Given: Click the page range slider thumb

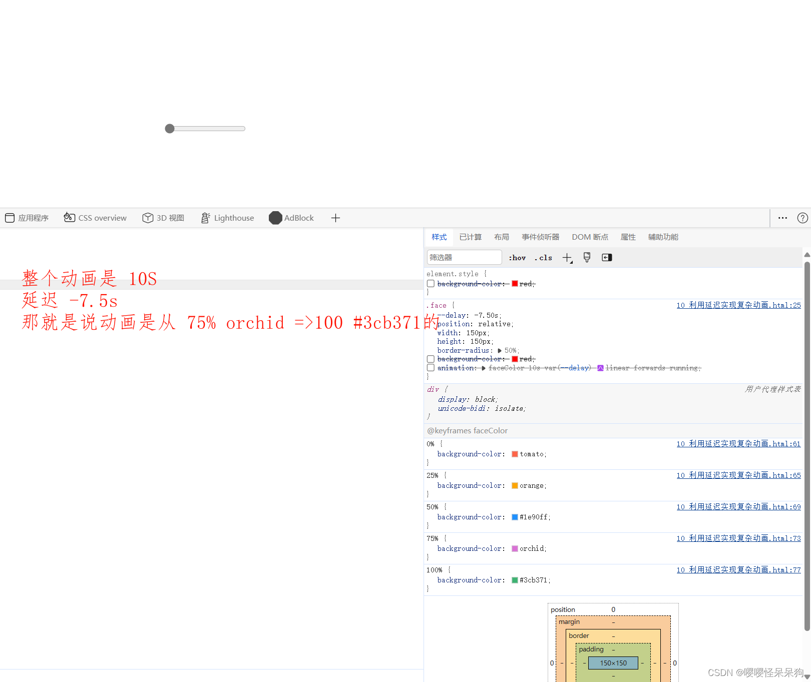Looking at the screenshot, I should (170, 129).
